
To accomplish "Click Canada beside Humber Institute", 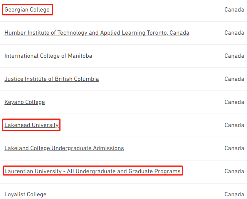I will point(234,33).
